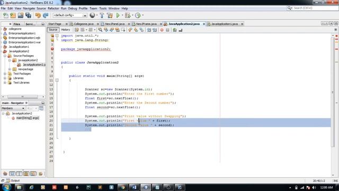Click the Shift Line Right icon

(x=155, y=30)
